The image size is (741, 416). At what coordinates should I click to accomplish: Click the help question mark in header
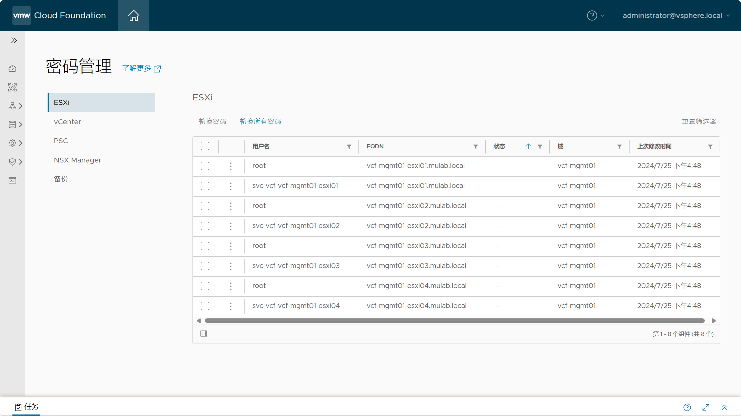592,16
